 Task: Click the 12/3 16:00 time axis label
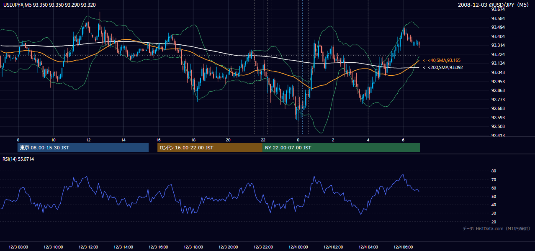(158, 247)
